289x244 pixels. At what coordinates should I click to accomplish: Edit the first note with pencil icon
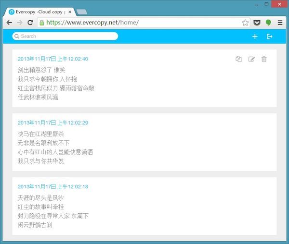pos(251,59)
